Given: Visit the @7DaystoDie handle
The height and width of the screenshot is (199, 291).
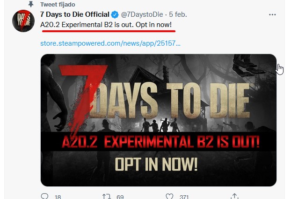Looking at the screenshot, I should [x=143, y=14].
